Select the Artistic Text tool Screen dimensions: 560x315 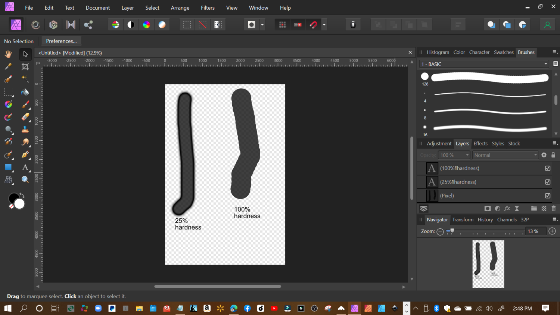[x=25, y=167]
